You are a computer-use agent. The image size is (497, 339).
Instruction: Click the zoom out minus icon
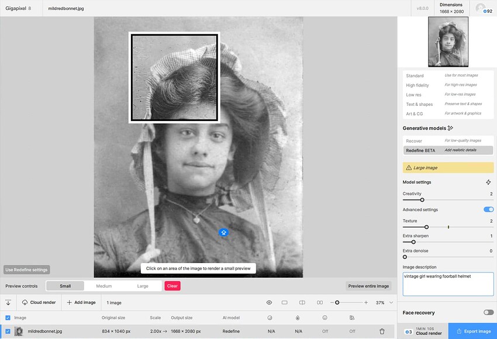[x=332, y=303]
